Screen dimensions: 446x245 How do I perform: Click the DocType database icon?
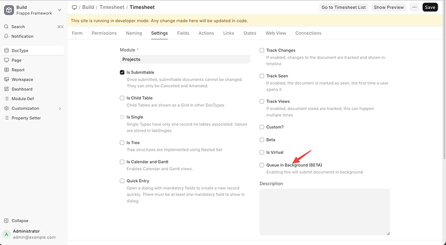click(6, 50)
